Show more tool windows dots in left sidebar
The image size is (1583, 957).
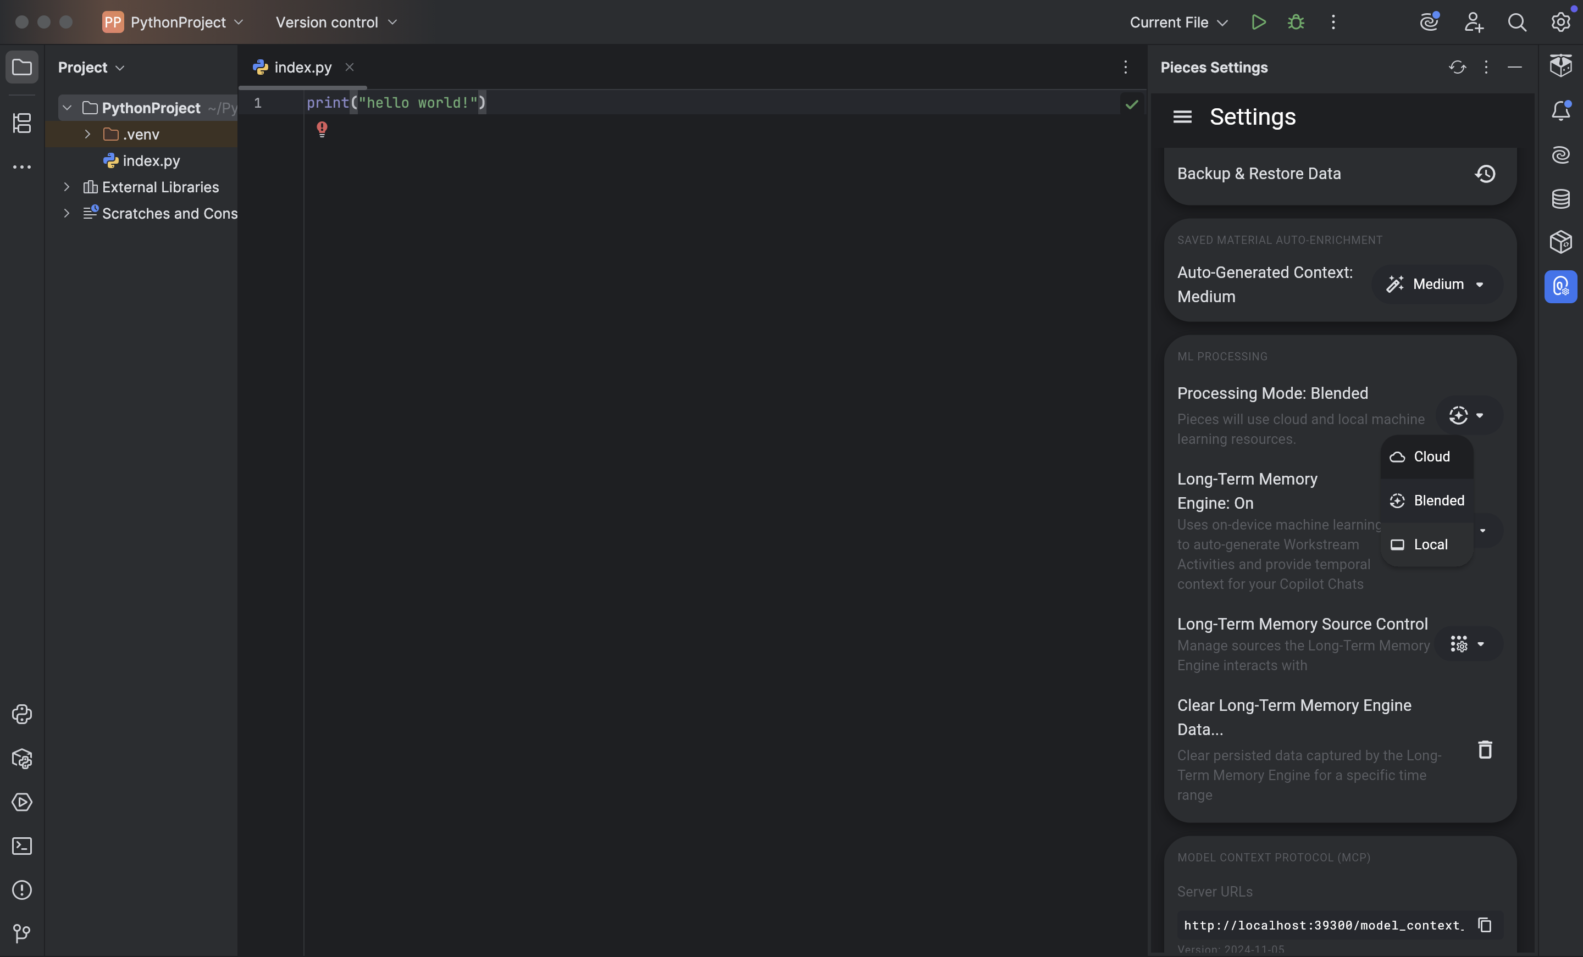tap(22, 167)
